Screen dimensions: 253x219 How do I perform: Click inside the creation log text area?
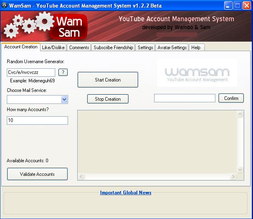[x=157, y=142]
